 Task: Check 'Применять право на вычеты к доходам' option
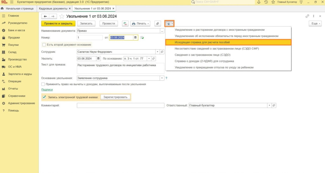[x=43, y=84]
